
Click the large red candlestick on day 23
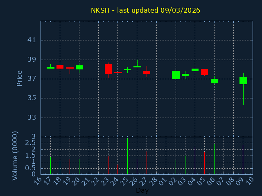pos(108,69)
